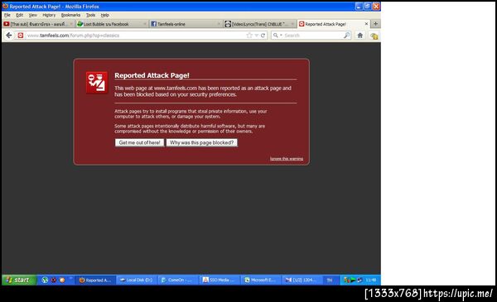Click the Reported Attack Page! heading text

[152, 75]
